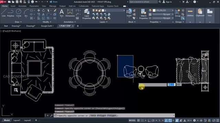Activate the Rotate tool in Modify panel

point(44,11)
